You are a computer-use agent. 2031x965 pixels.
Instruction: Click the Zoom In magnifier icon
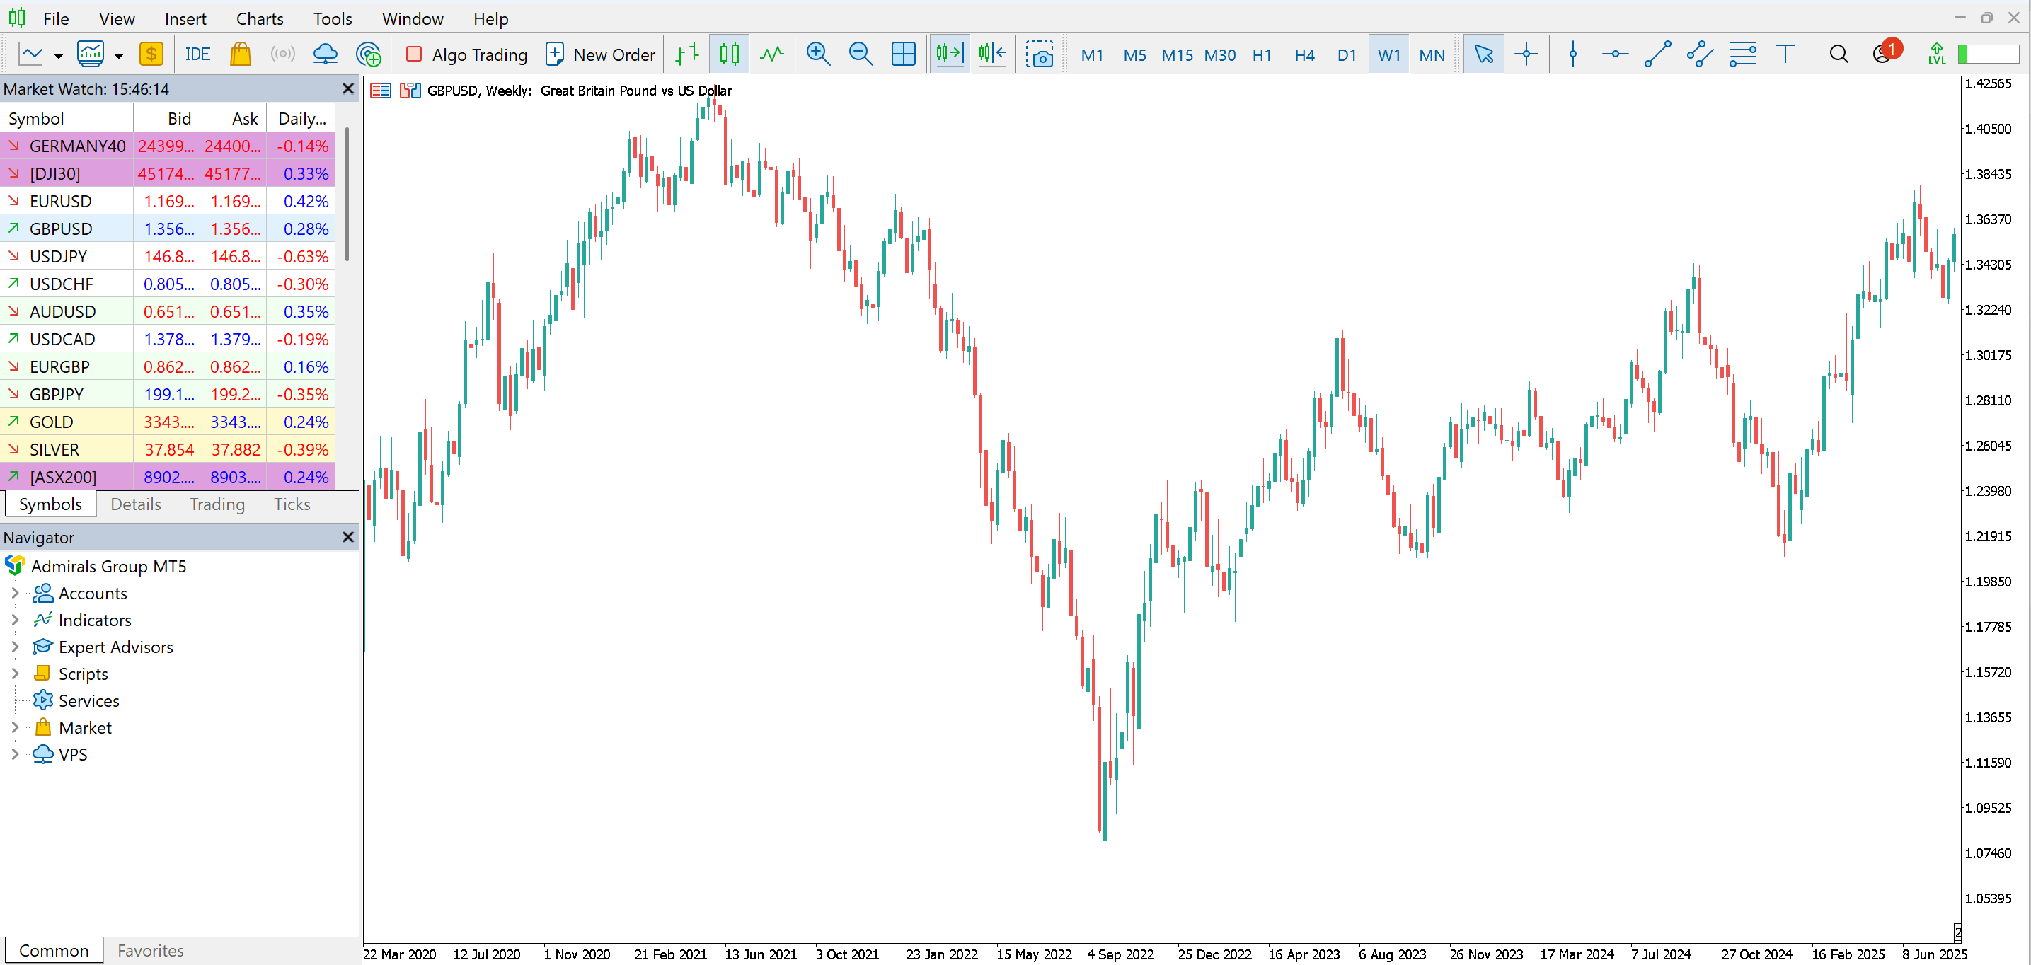(818, 54)
